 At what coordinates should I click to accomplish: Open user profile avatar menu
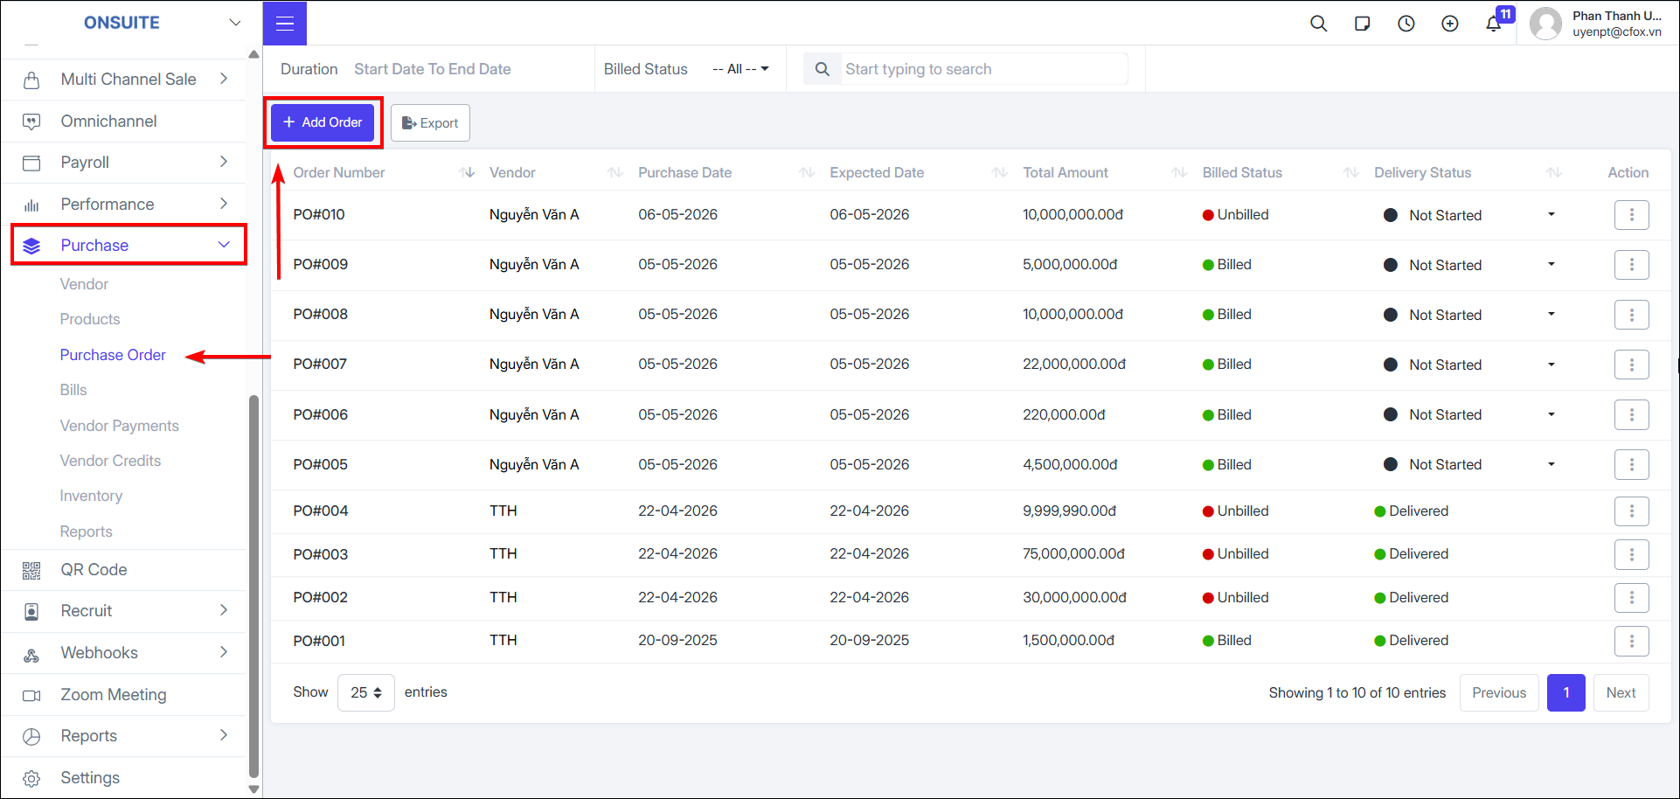1545,24
